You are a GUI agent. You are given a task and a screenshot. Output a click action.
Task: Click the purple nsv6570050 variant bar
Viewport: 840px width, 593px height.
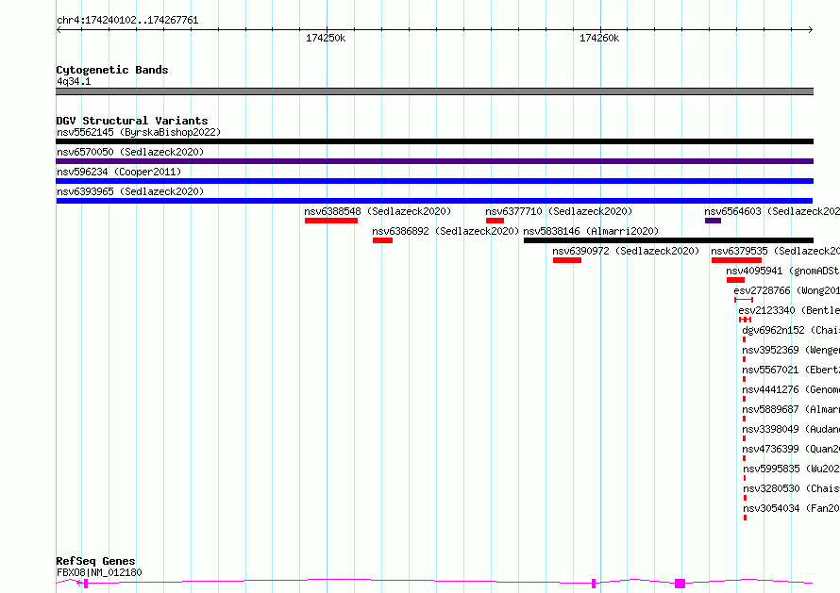coord(434,161)
